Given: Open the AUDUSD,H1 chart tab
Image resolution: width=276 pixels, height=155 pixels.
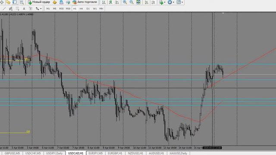Looking at the screenshot, I should (x=156, y=153).
